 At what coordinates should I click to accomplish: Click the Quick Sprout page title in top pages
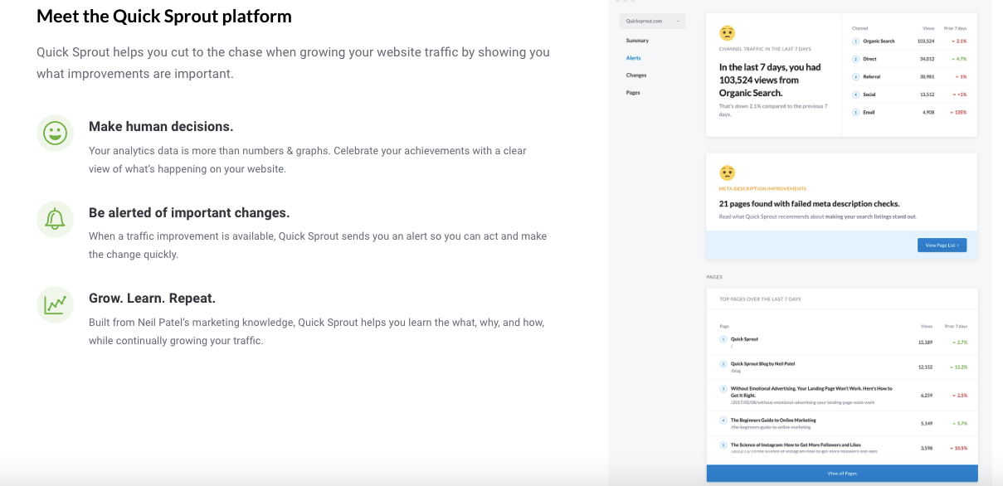pos(744,339)
